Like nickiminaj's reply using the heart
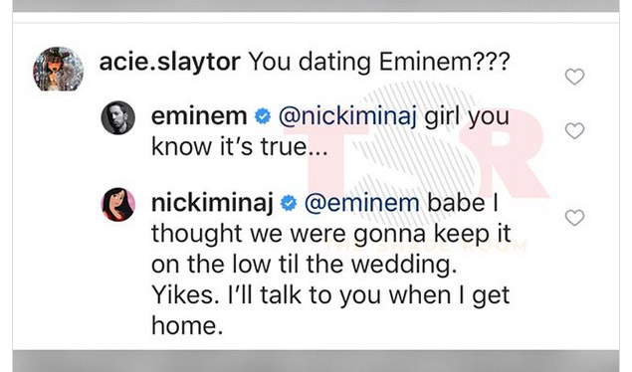 click(x=574, y=218)
